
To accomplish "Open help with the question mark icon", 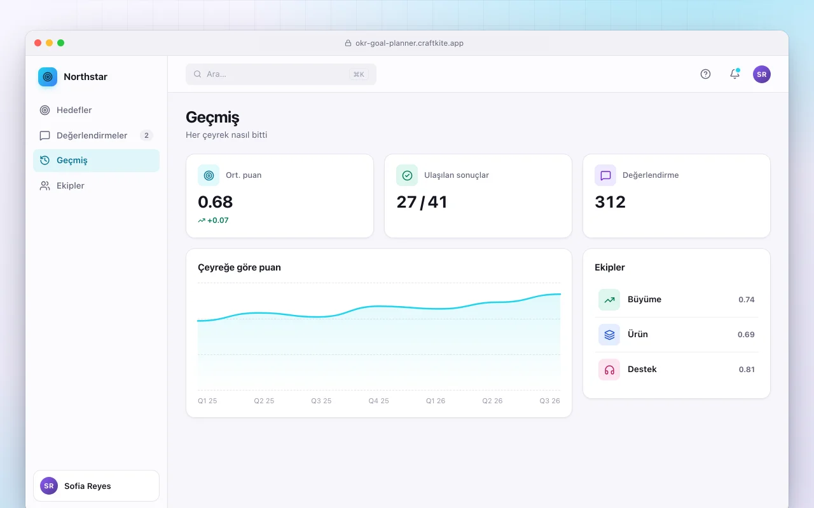I will click(x=705, y=74).
